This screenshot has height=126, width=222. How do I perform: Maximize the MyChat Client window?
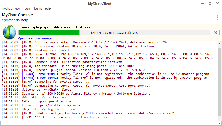[210, 3]
